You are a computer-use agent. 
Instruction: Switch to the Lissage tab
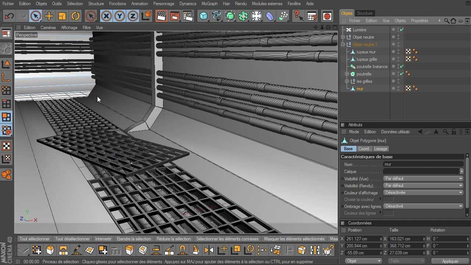(380, 149)
